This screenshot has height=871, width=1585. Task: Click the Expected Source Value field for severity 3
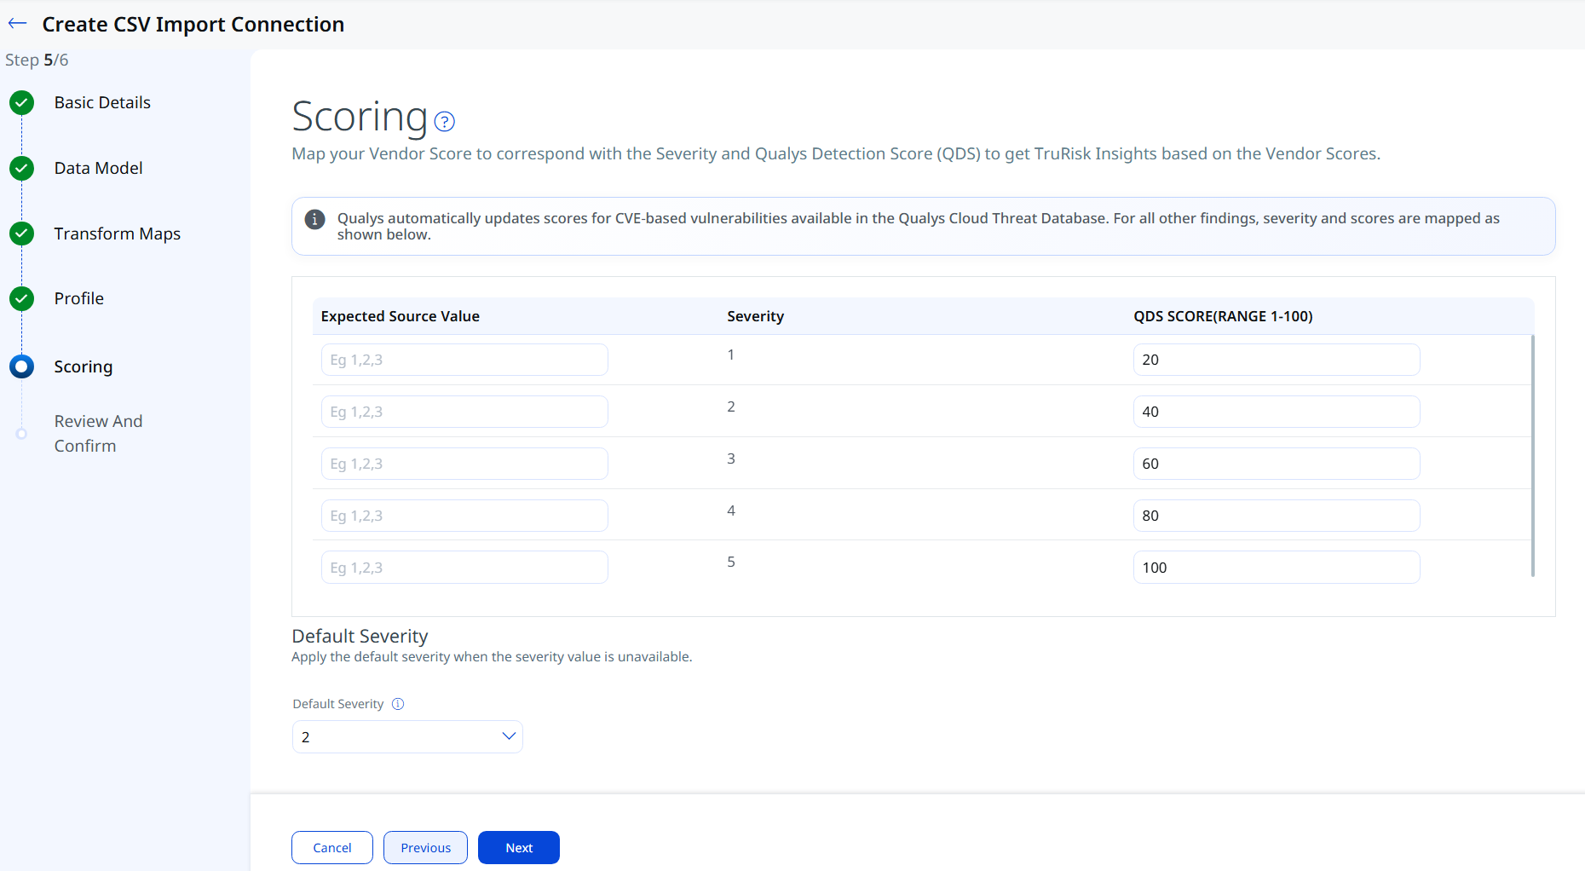(464, 464)
